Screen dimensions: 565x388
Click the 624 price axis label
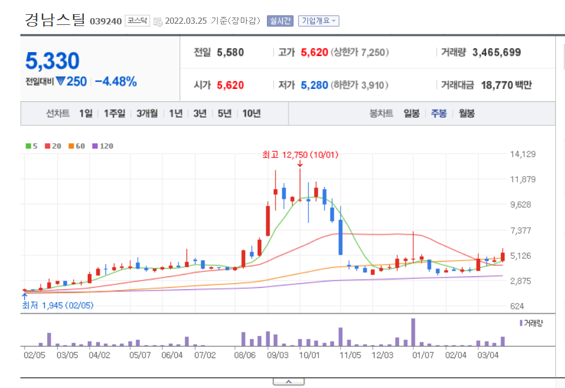click(517, 306)
